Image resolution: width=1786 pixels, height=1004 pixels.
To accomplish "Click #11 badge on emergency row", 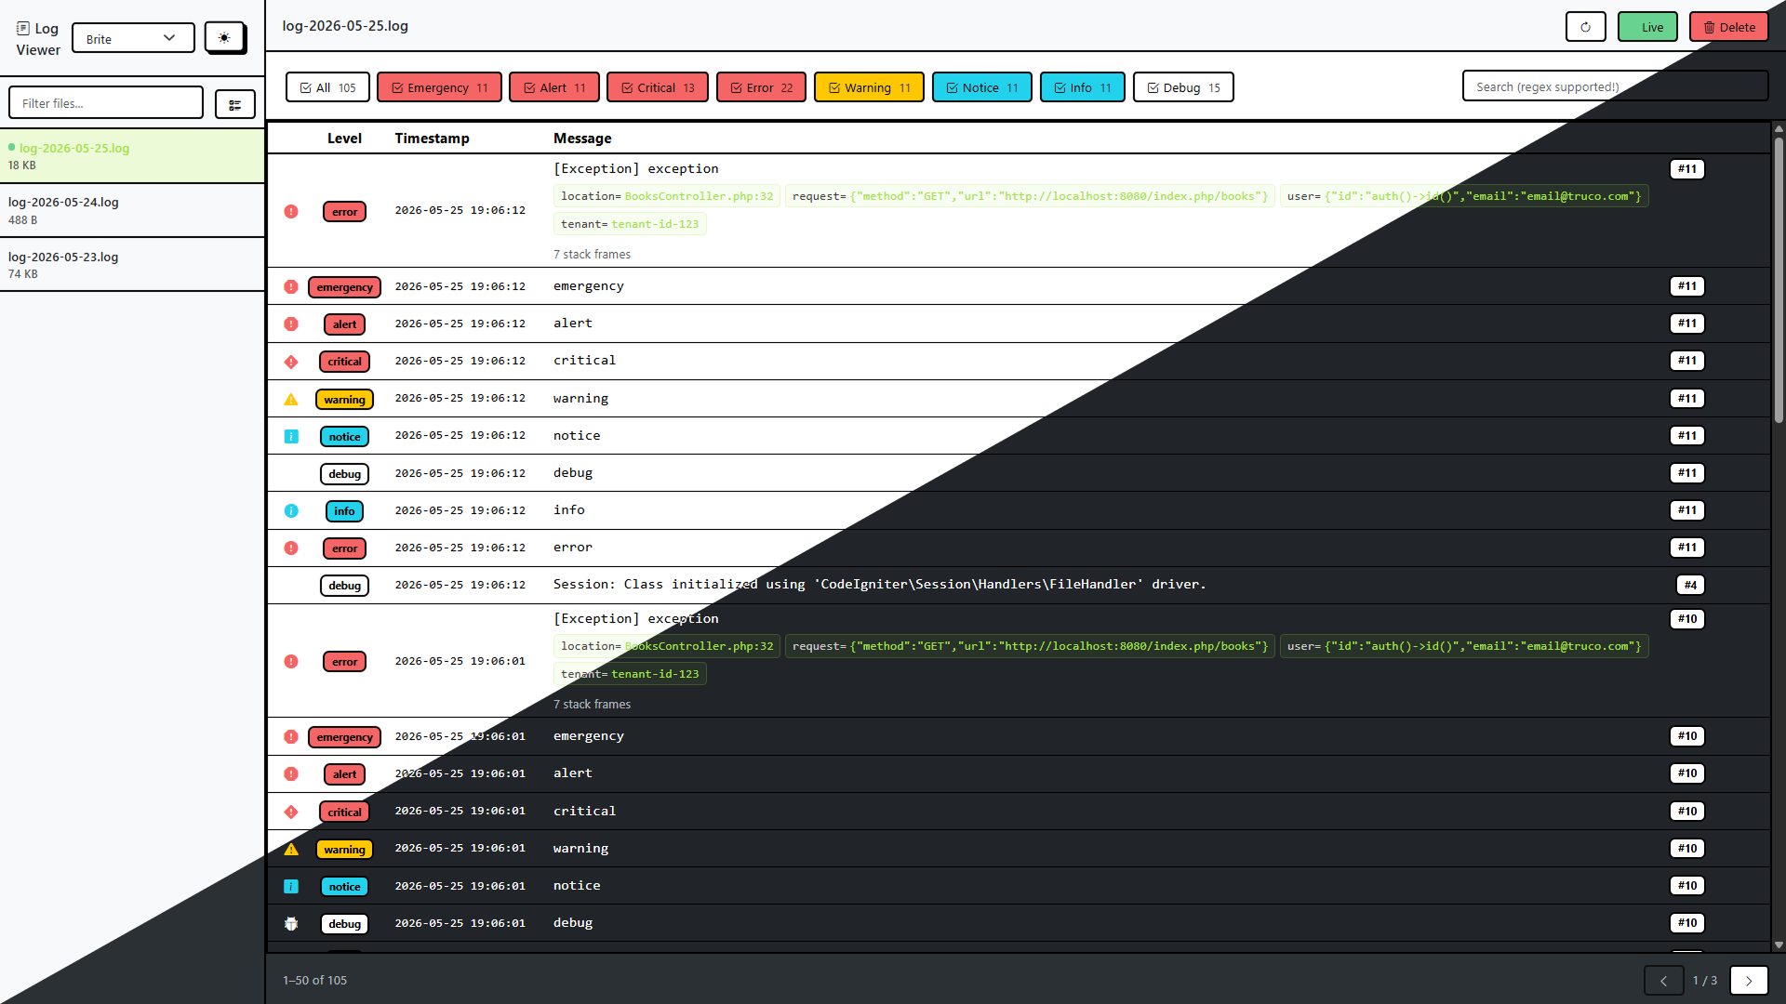I will tap(1687, 286).
